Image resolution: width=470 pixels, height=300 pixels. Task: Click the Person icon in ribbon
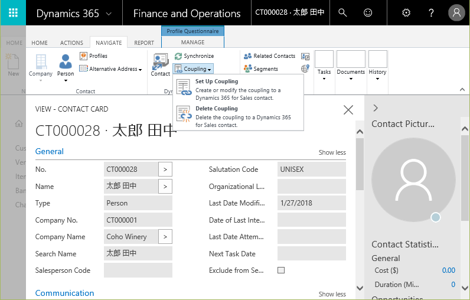pyautogui.click(x=66, y=61)
